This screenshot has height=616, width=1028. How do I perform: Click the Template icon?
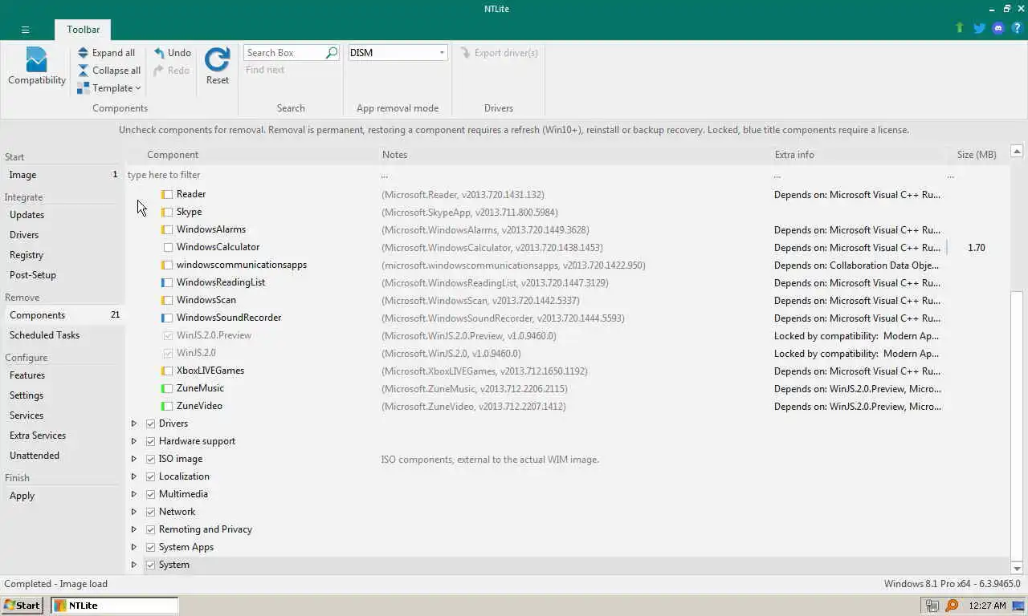pos(84,88)
